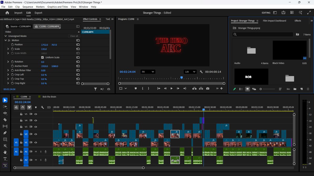The height and width of the screenshot is (176, 314).
Task: Switch to the Import page
Action: click(x=18, y=13)
